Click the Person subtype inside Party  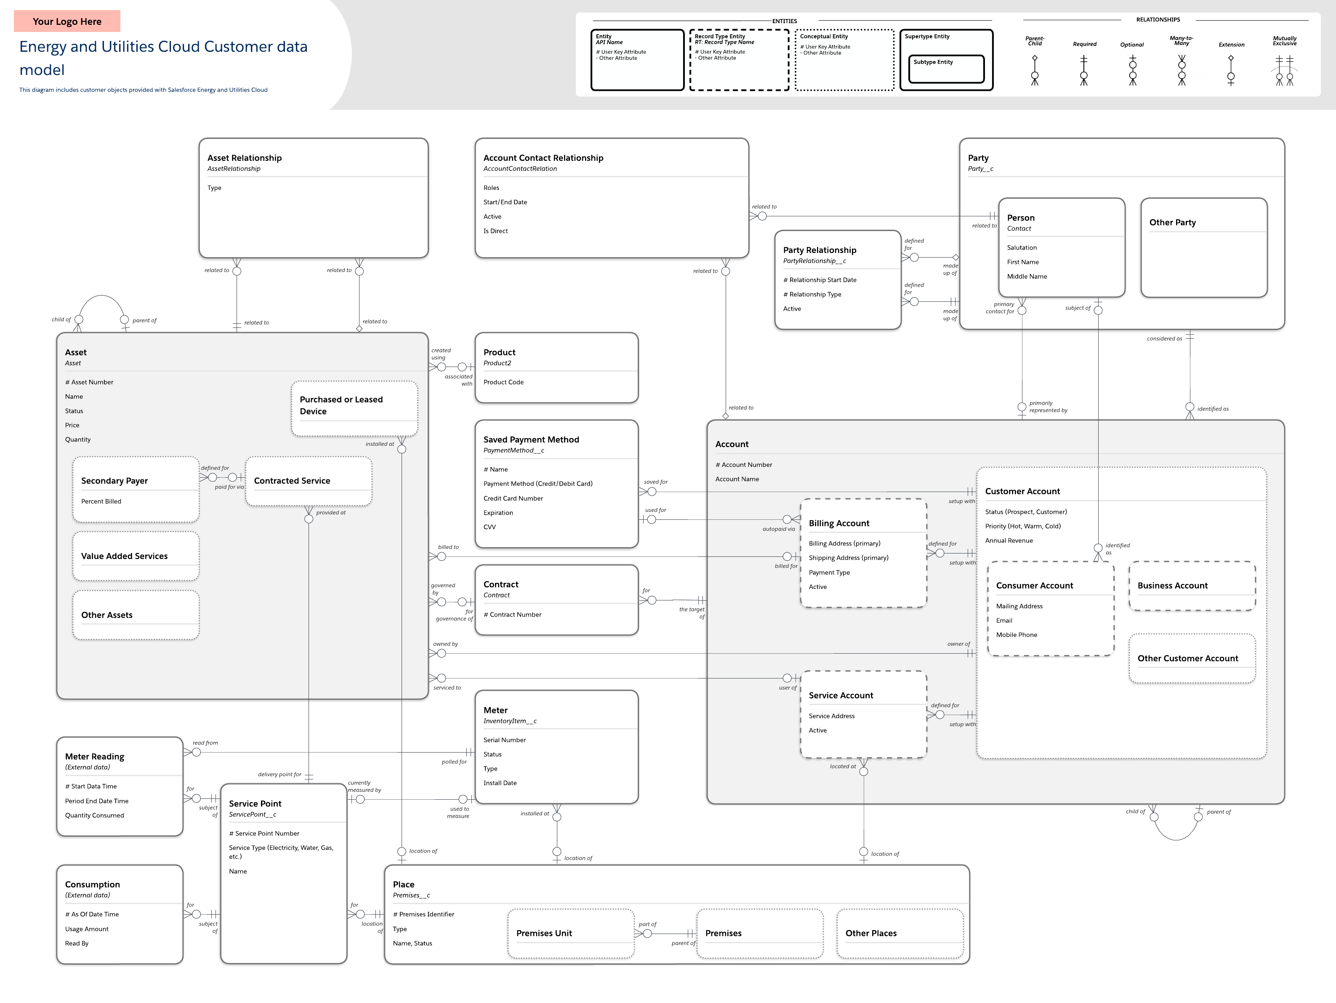coord(1062,247)
